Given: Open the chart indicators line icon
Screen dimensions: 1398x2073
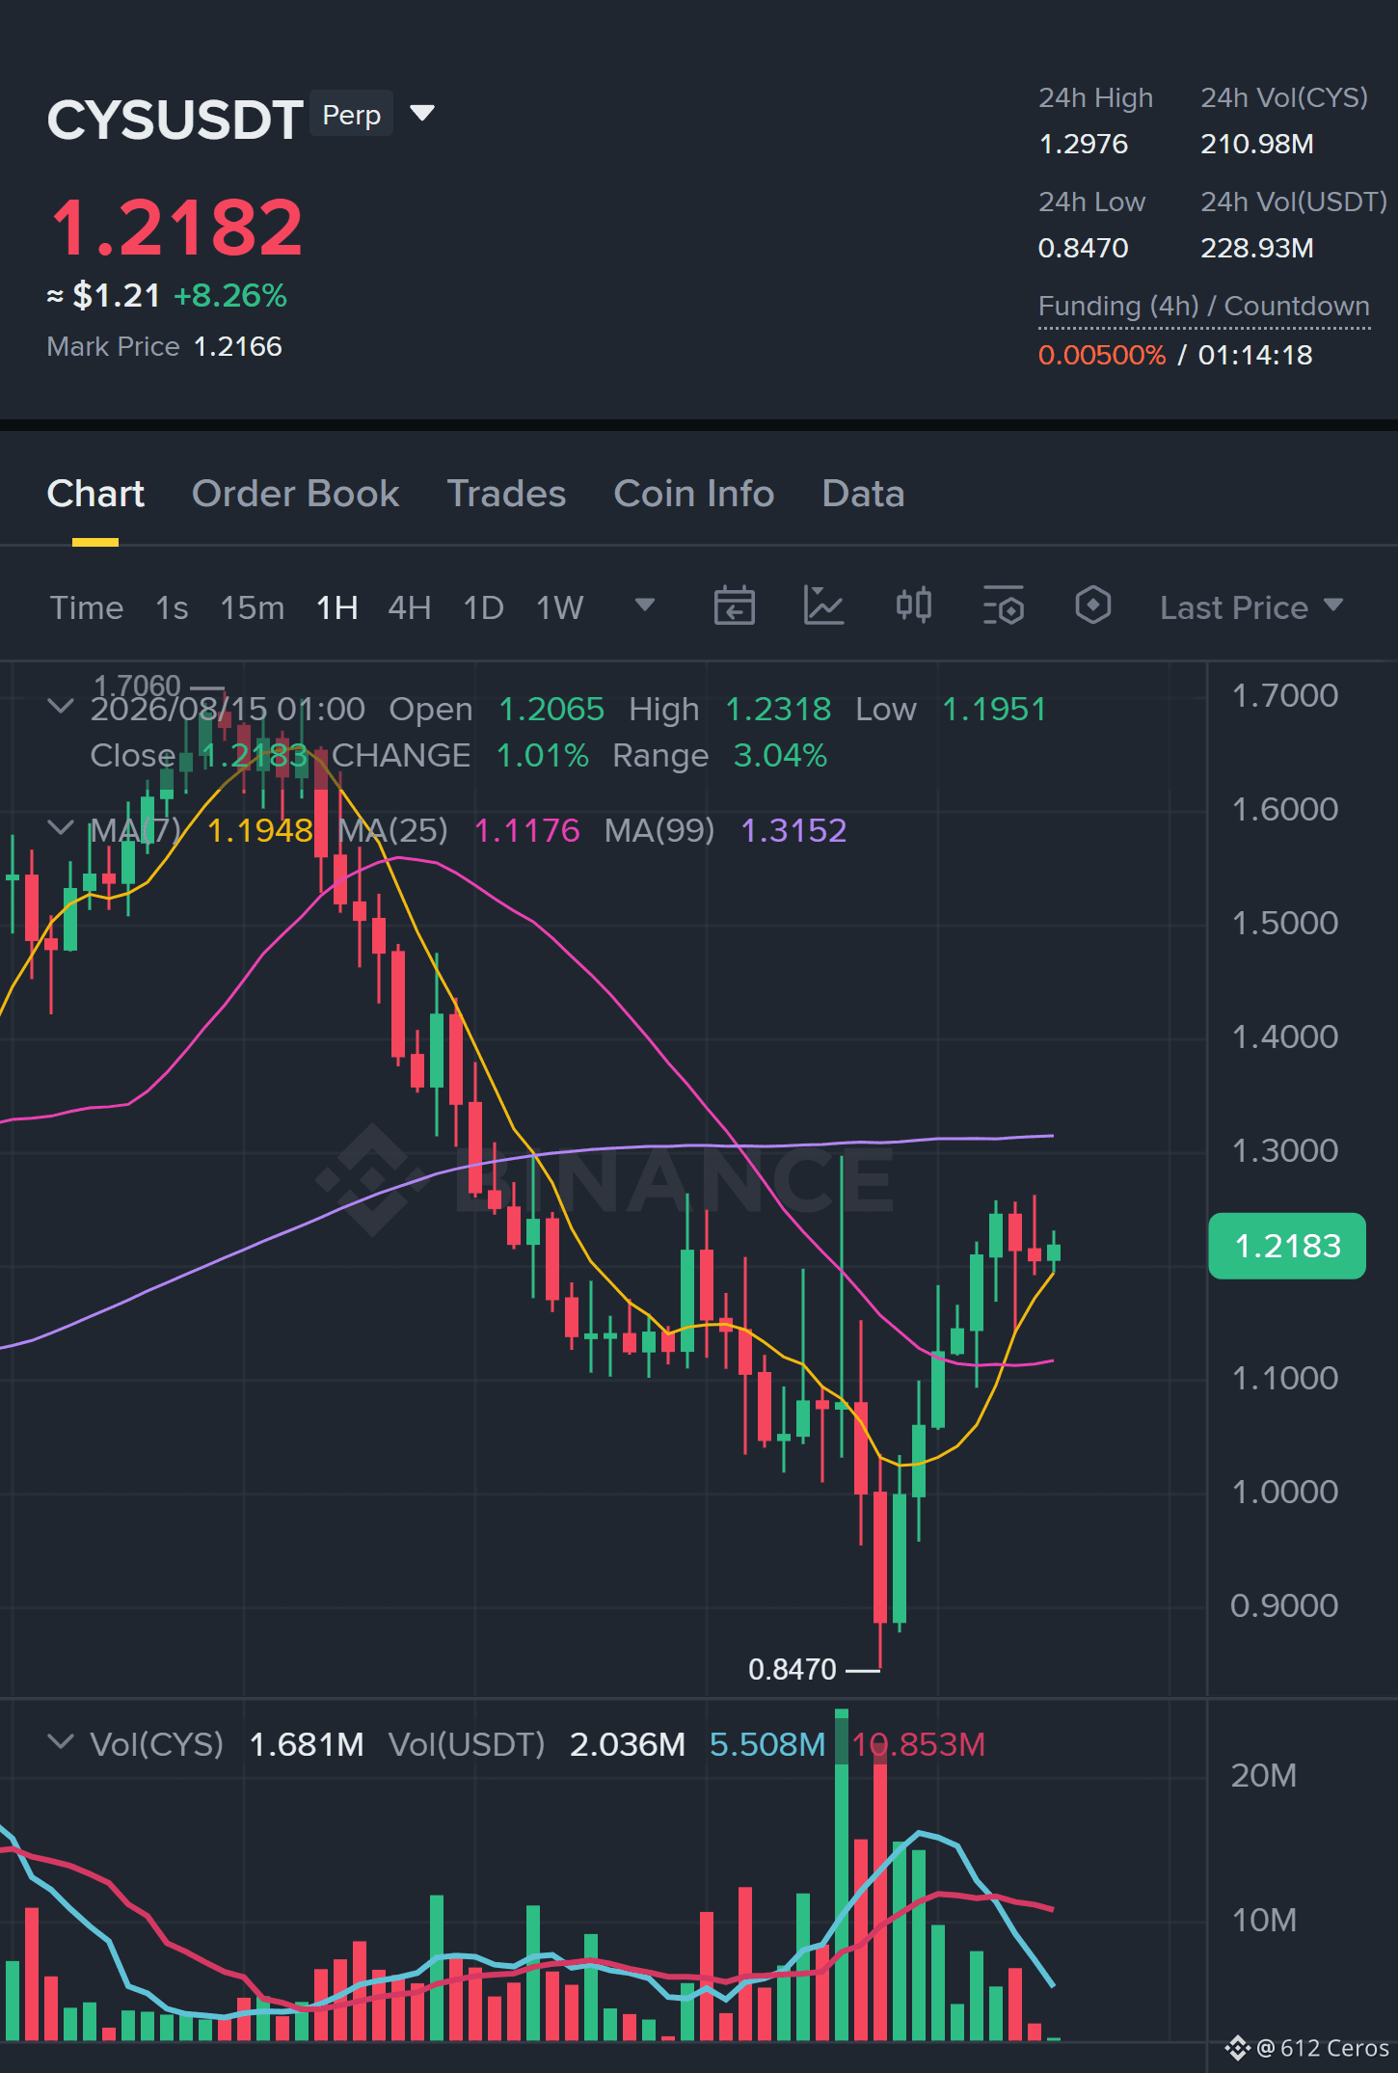Looking at the screenshot, I should point(823,606).
